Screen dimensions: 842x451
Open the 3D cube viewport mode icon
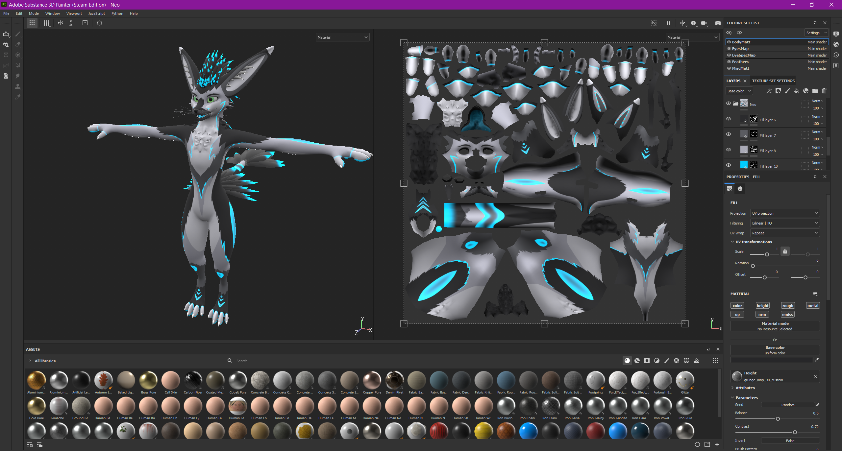tap(693, 23)
